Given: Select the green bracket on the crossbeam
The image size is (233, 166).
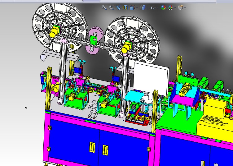Looking at the screenshot, I should 94,40.
